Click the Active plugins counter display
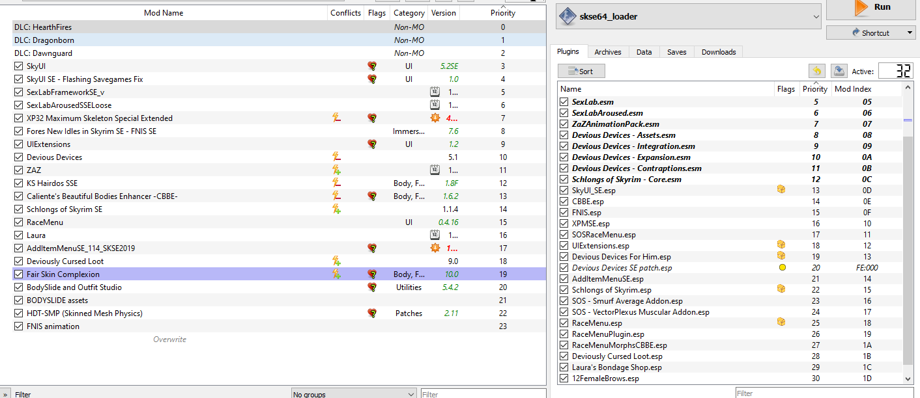 [x=895, y=71]
